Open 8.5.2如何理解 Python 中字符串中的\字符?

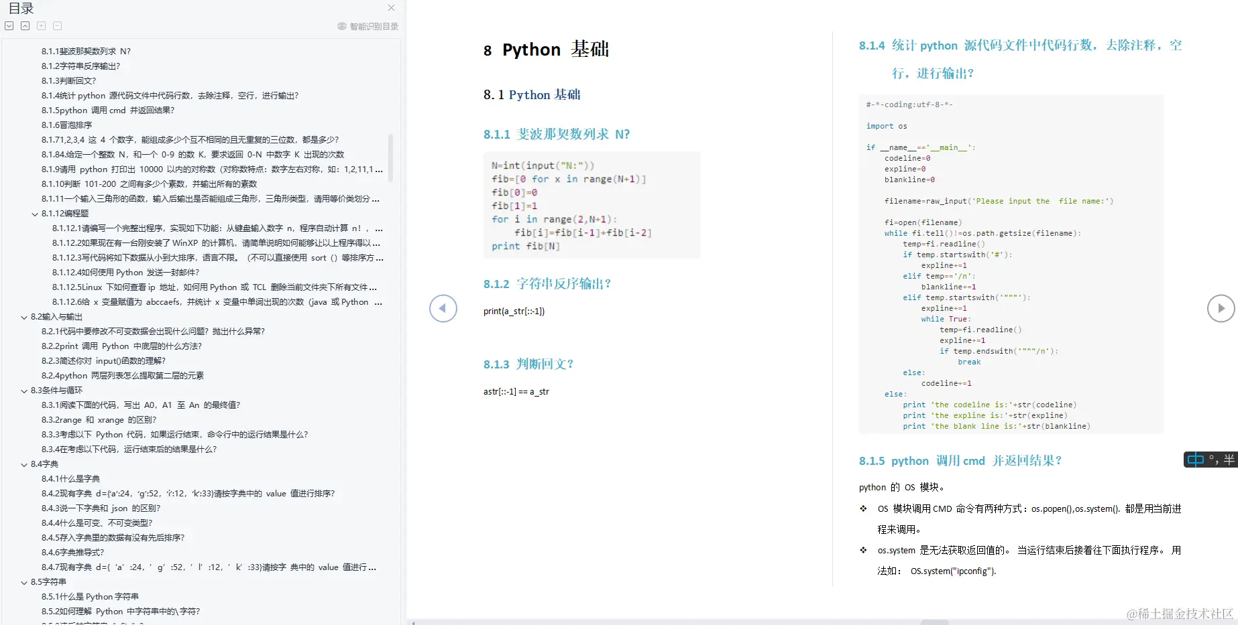pyautogui.click(x=121, y=612)
